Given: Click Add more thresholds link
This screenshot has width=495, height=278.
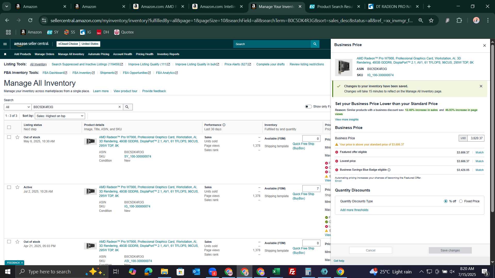Looking at the screenshot, I should (x=354, y=210).
